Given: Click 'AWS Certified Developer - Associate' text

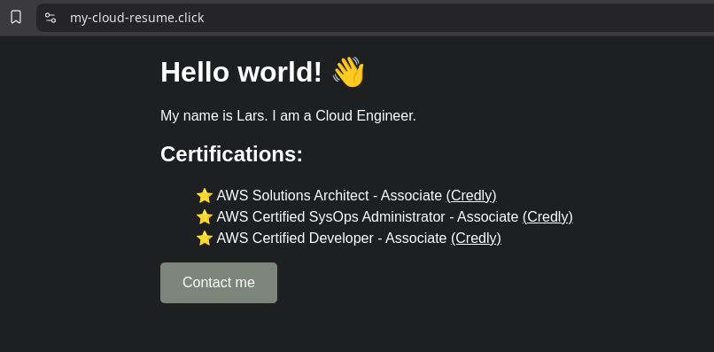Looking at the screenshot, I should pos(331,239).
